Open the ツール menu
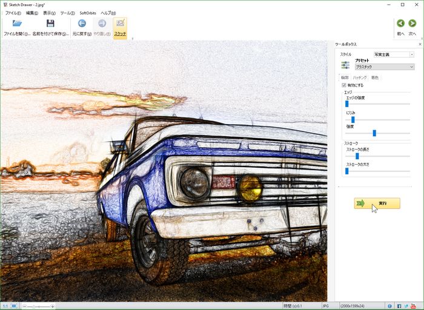This screenshot has width=424, height=310. [67, 13]
